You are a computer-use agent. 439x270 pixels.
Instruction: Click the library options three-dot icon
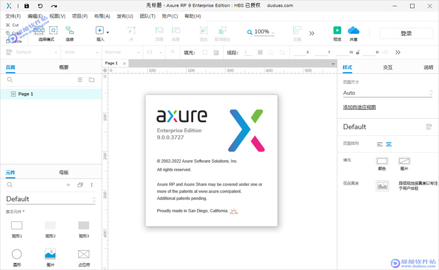pos(92,185)
